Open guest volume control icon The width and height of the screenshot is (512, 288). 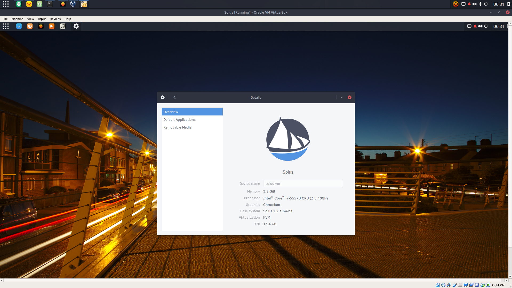[x=480, y=26]
